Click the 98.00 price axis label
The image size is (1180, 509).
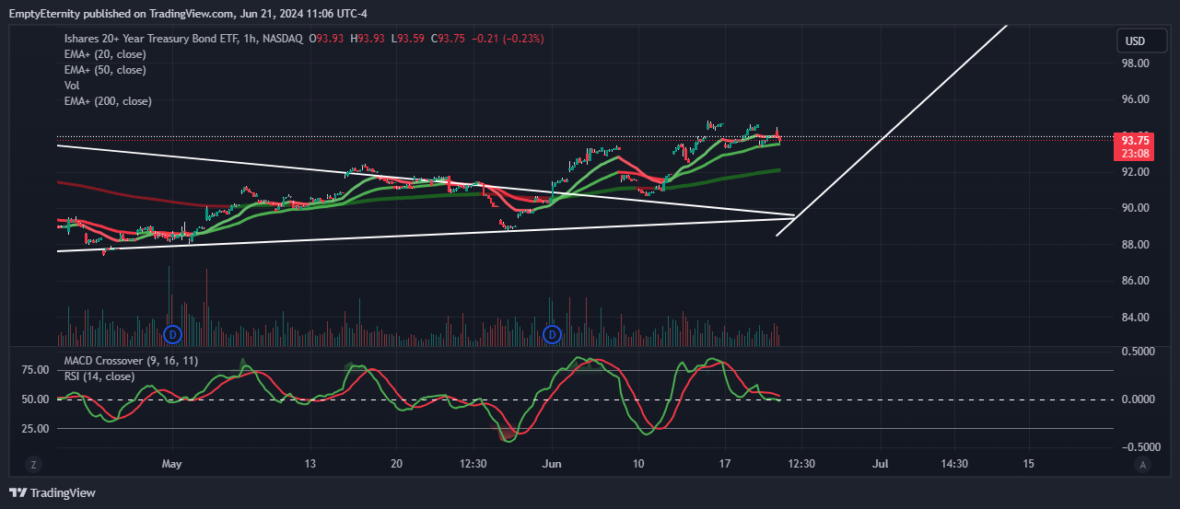tap(1135, 64)
